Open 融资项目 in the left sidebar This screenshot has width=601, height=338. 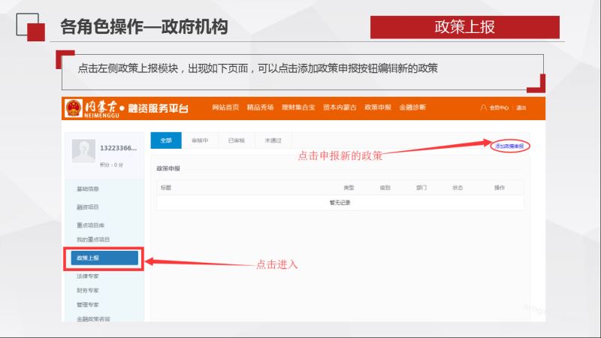click(x=88, y=207)
